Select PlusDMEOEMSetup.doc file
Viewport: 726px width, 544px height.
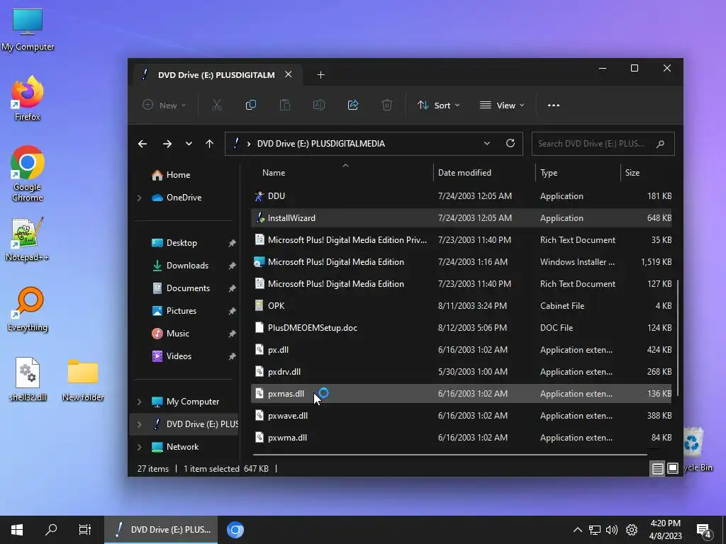coord(461,328)
